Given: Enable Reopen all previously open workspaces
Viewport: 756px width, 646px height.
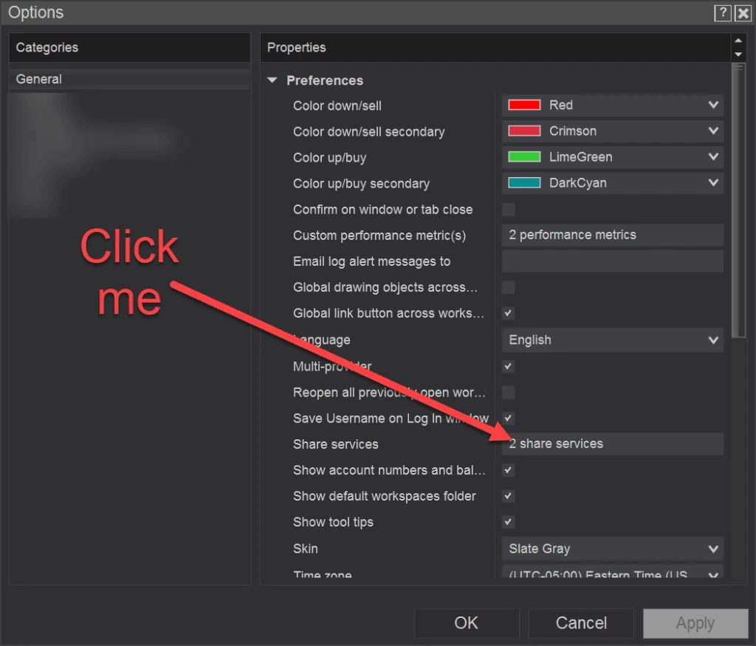Looking at the screenshot, I should pyautogui.click(x=508, y=393).
